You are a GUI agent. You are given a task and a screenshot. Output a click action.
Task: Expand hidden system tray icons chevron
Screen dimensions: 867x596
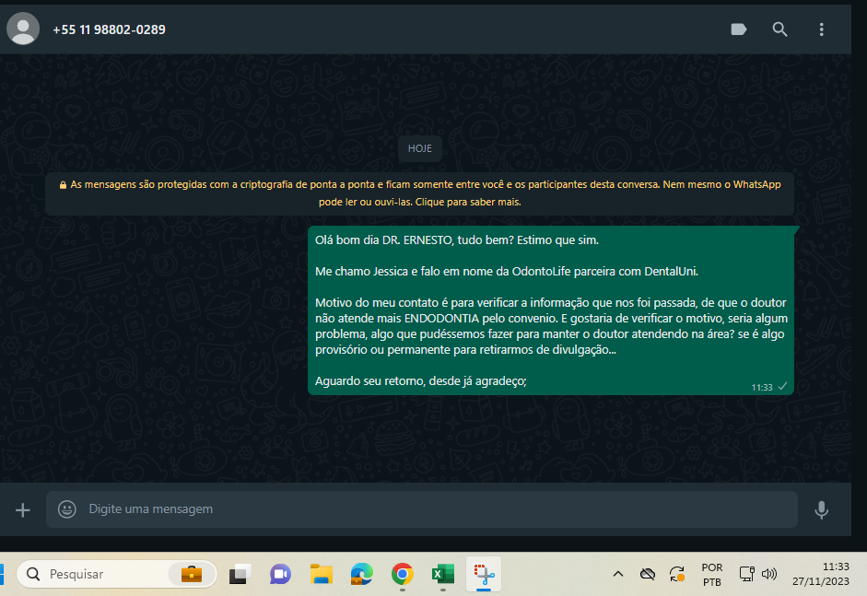pos(618,575)
